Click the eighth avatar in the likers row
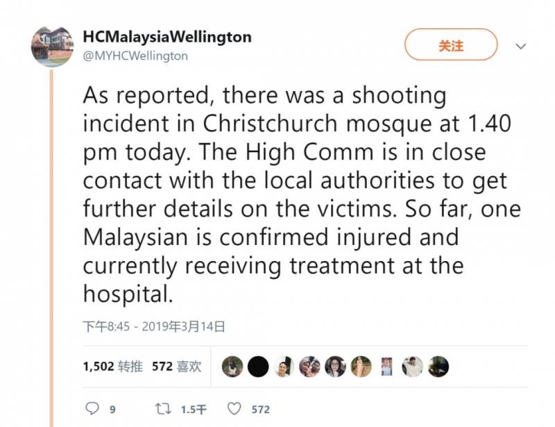This screenshot has height=427, width=555. (x=413, y=367)
